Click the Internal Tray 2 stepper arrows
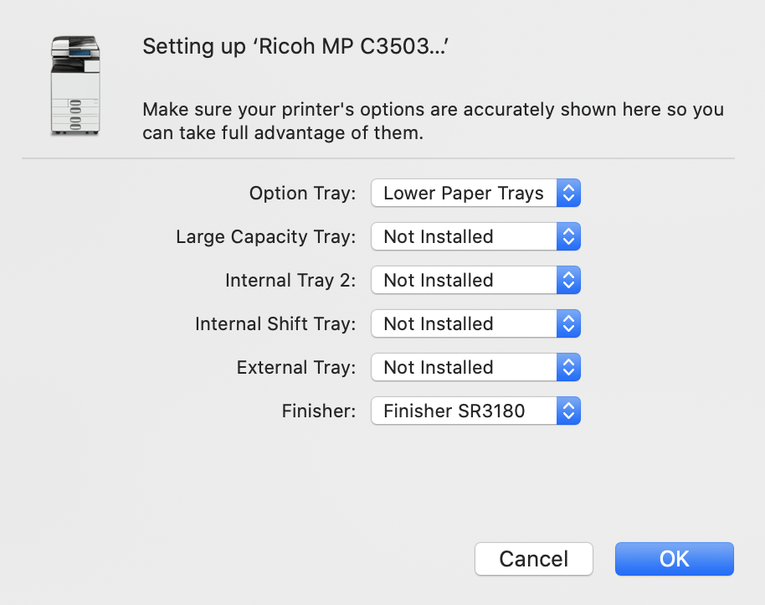The width and height of the screenshot is (765, 605). click(568, 280)
